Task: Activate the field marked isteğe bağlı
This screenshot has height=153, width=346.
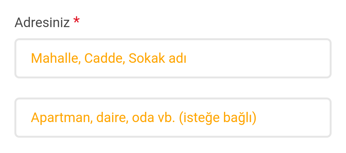Action: [173, 118]
